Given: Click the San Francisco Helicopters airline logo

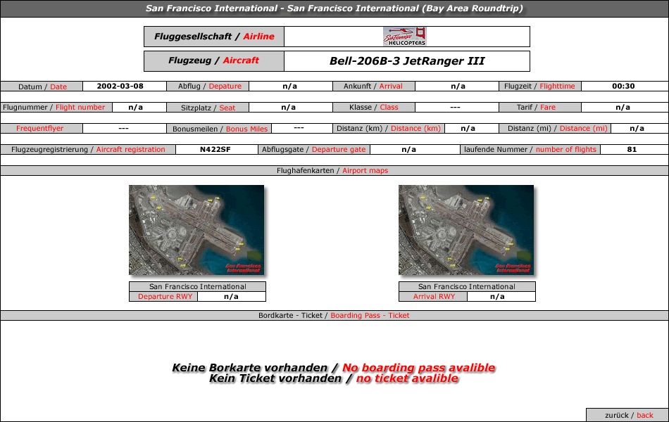Looking at the screenshot, I should [x=404, y=37].
